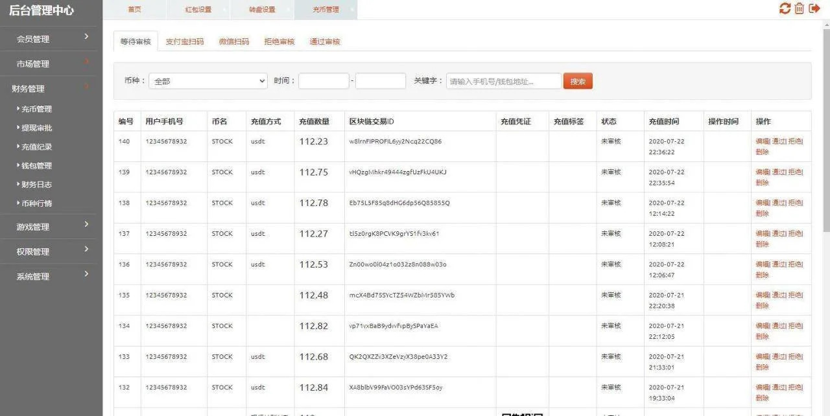Close the 红包设置 tab with its x
Image resolution: width=830 pixels, height=416 pixels.
click(225, 10)
